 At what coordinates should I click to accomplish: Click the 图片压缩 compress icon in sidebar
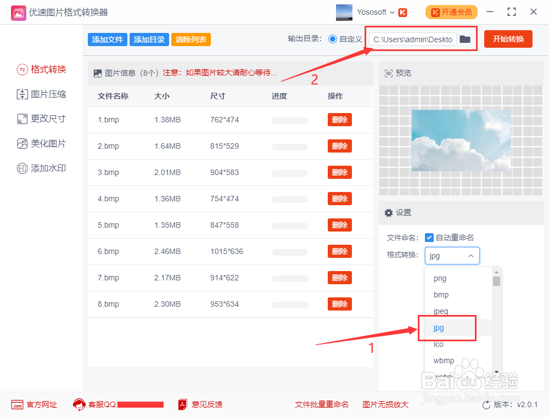tap(22, 94)
